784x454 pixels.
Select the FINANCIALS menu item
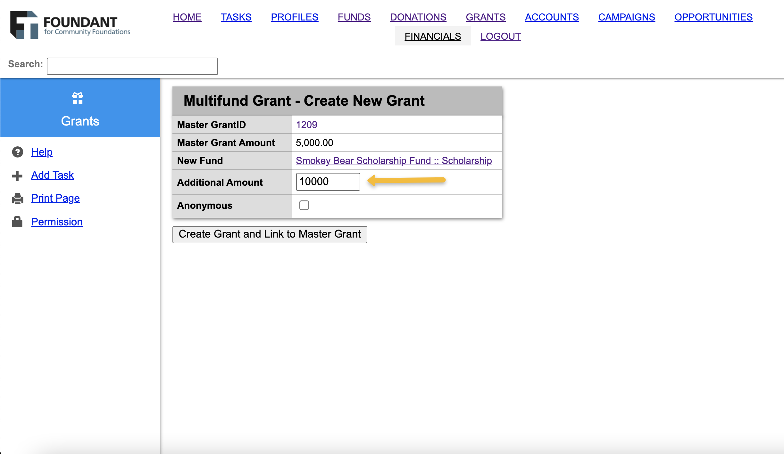[x=433, y=36]
